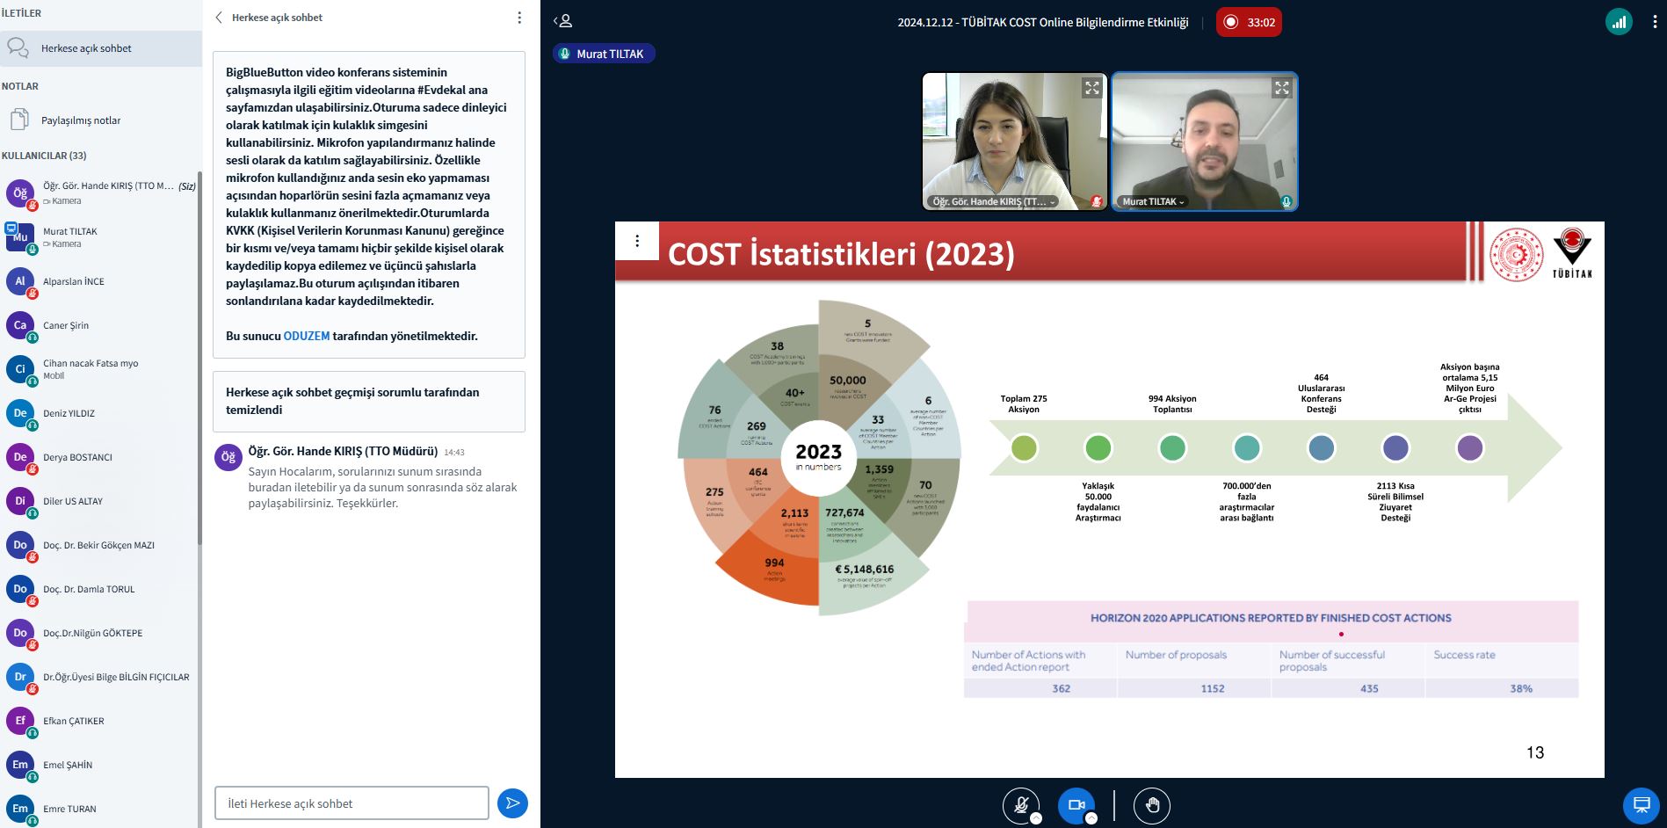Open Paylaşılmış notlar shared notes
1667x828 pixels.
click(100, 120)
